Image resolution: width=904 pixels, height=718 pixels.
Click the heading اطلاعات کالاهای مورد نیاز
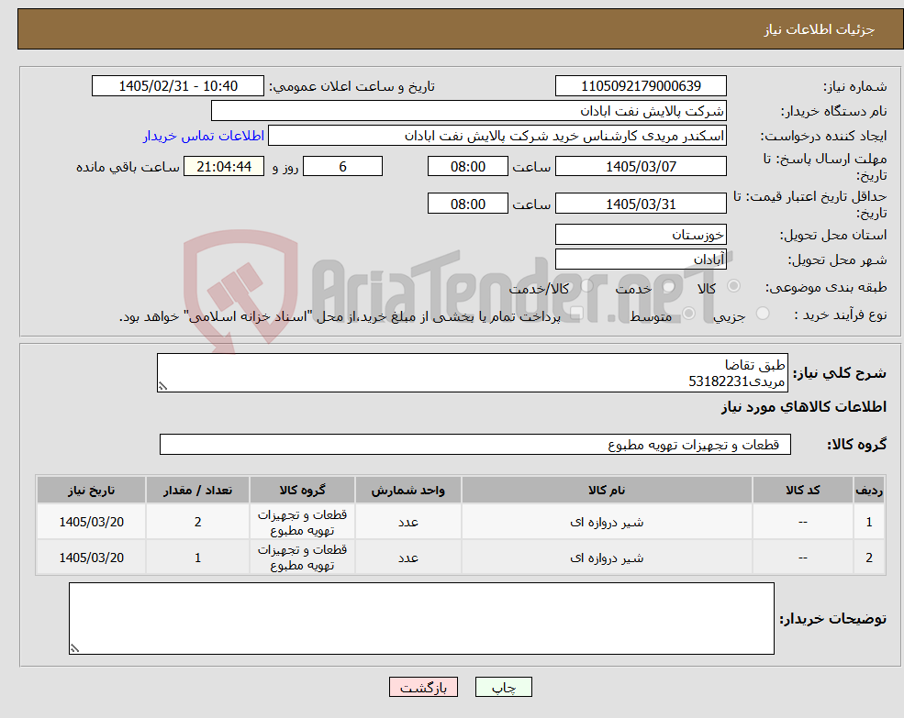pos(804,407)
